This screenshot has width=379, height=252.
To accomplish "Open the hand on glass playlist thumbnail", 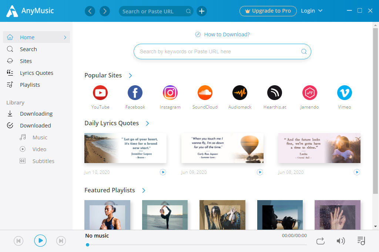I will click(338, 215).
